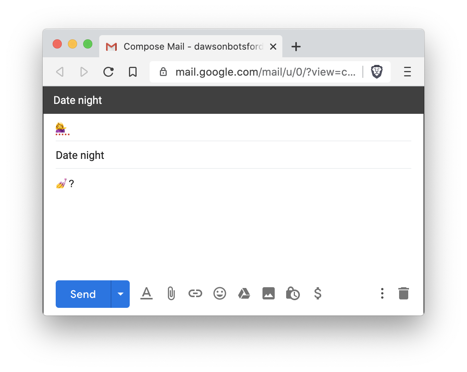Open the site security lock info
Viewport: 467px width, 372px height.
[163, 72]
